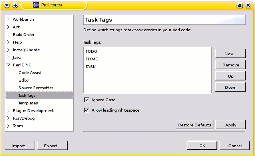The width and height of the screenshot is (255, 156).
Task: Select the FIXME task tag
Action: tap(92, 59)
